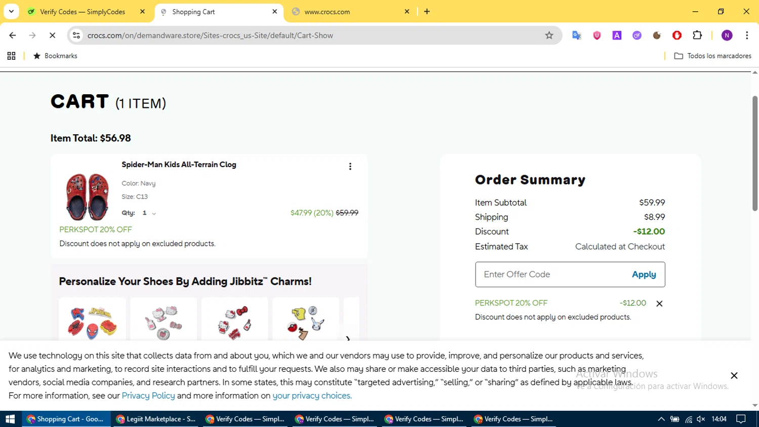Open the Extensions puzzle menu
759x427 pixels.
click(697, 35)
